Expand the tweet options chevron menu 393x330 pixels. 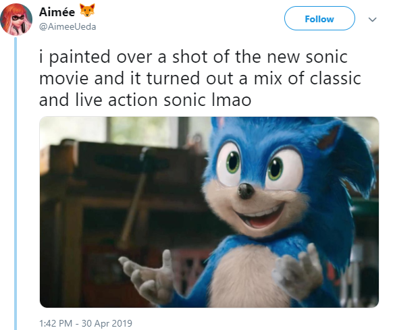pos(373,20)
